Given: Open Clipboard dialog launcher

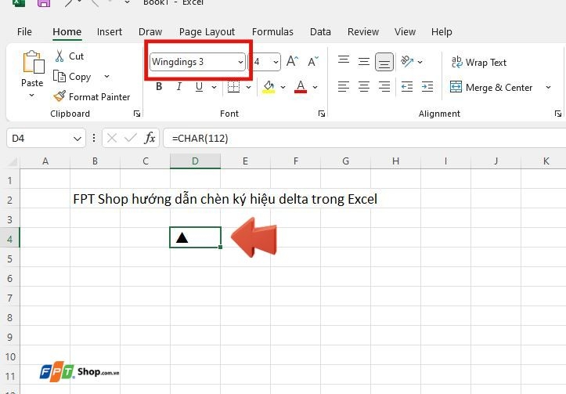Looking at the screenshot, I should tap(137, 114).
